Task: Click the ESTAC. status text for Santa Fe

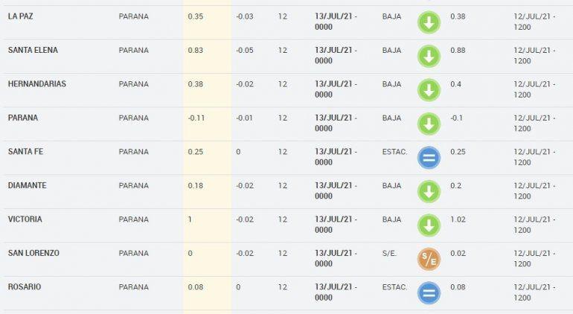Action: [x=394, y=152]
